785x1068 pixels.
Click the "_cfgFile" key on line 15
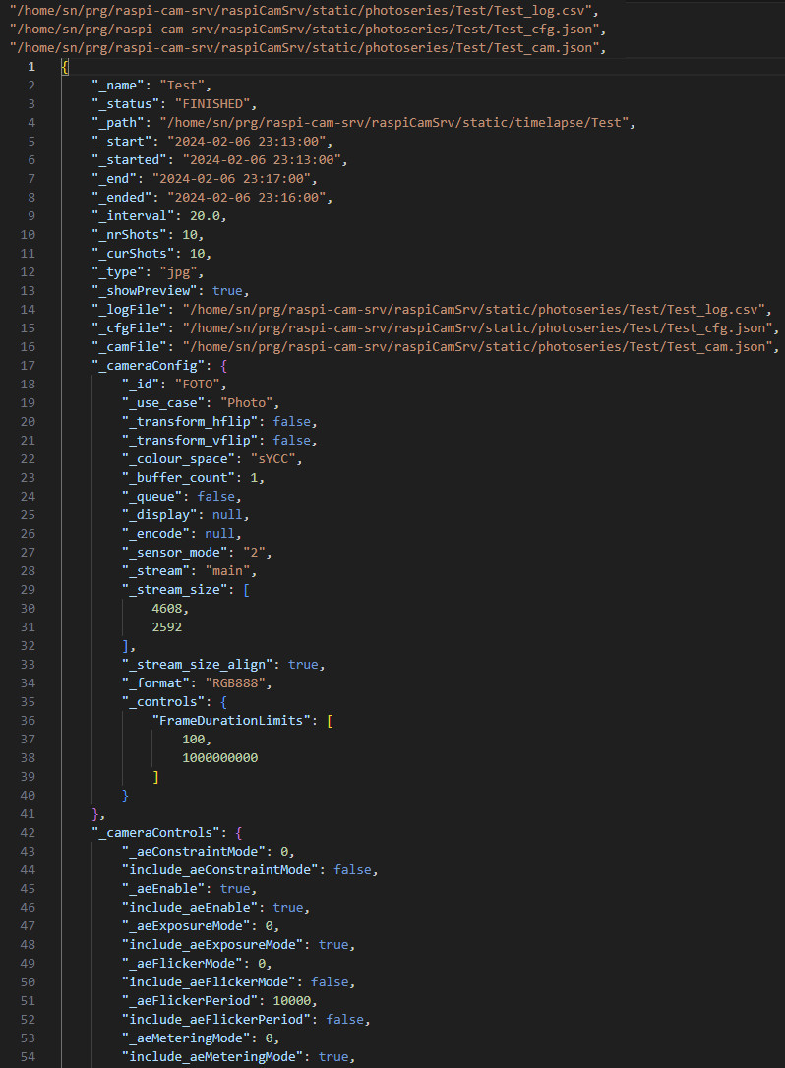pyautogui.click(x=130, y=328)
